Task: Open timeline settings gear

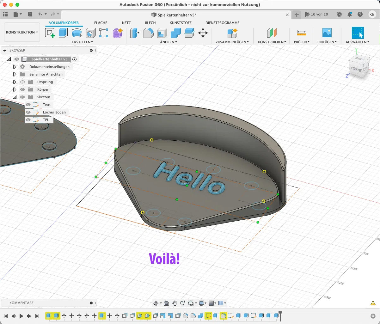Action: pyautogui.click(x=373, y=316)
